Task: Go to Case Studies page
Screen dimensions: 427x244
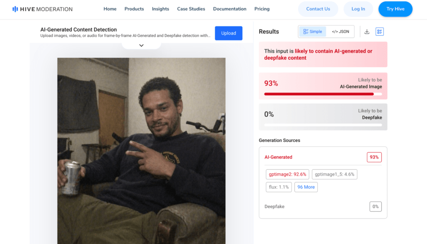Action: click(x=191, y=9)
